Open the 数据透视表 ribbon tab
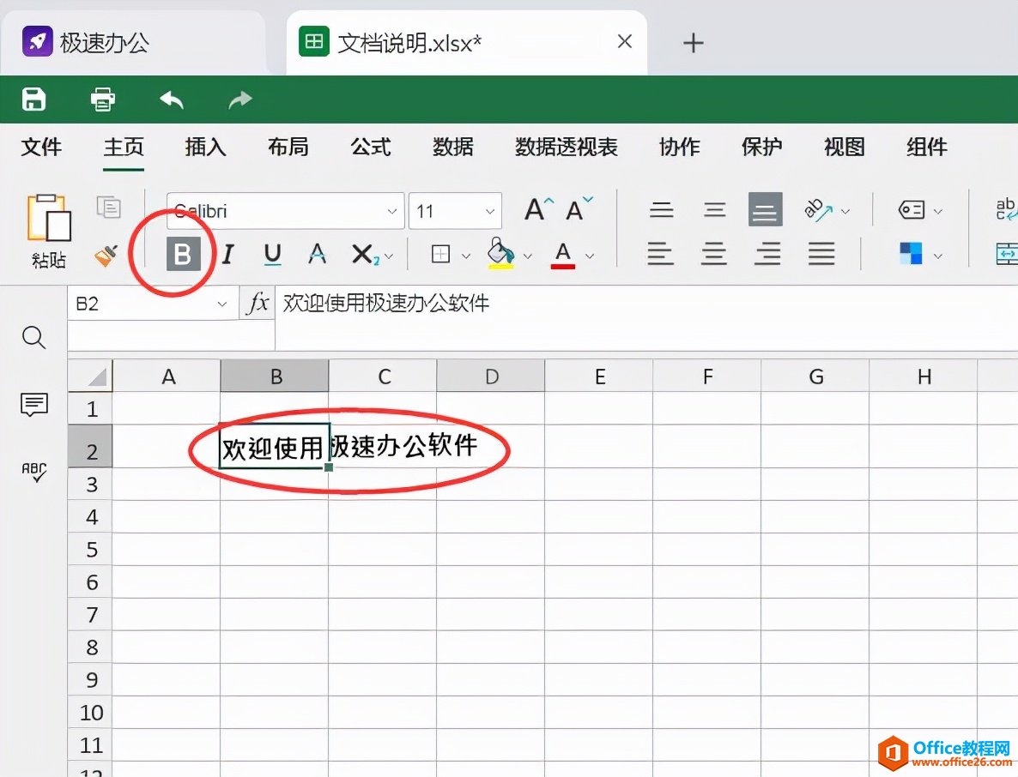This screenshot has width=1018, height=777. (x=566, y=147)
